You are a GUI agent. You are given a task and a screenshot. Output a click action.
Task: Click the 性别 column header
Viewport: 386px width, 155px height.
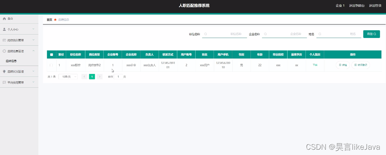point(242,55)
